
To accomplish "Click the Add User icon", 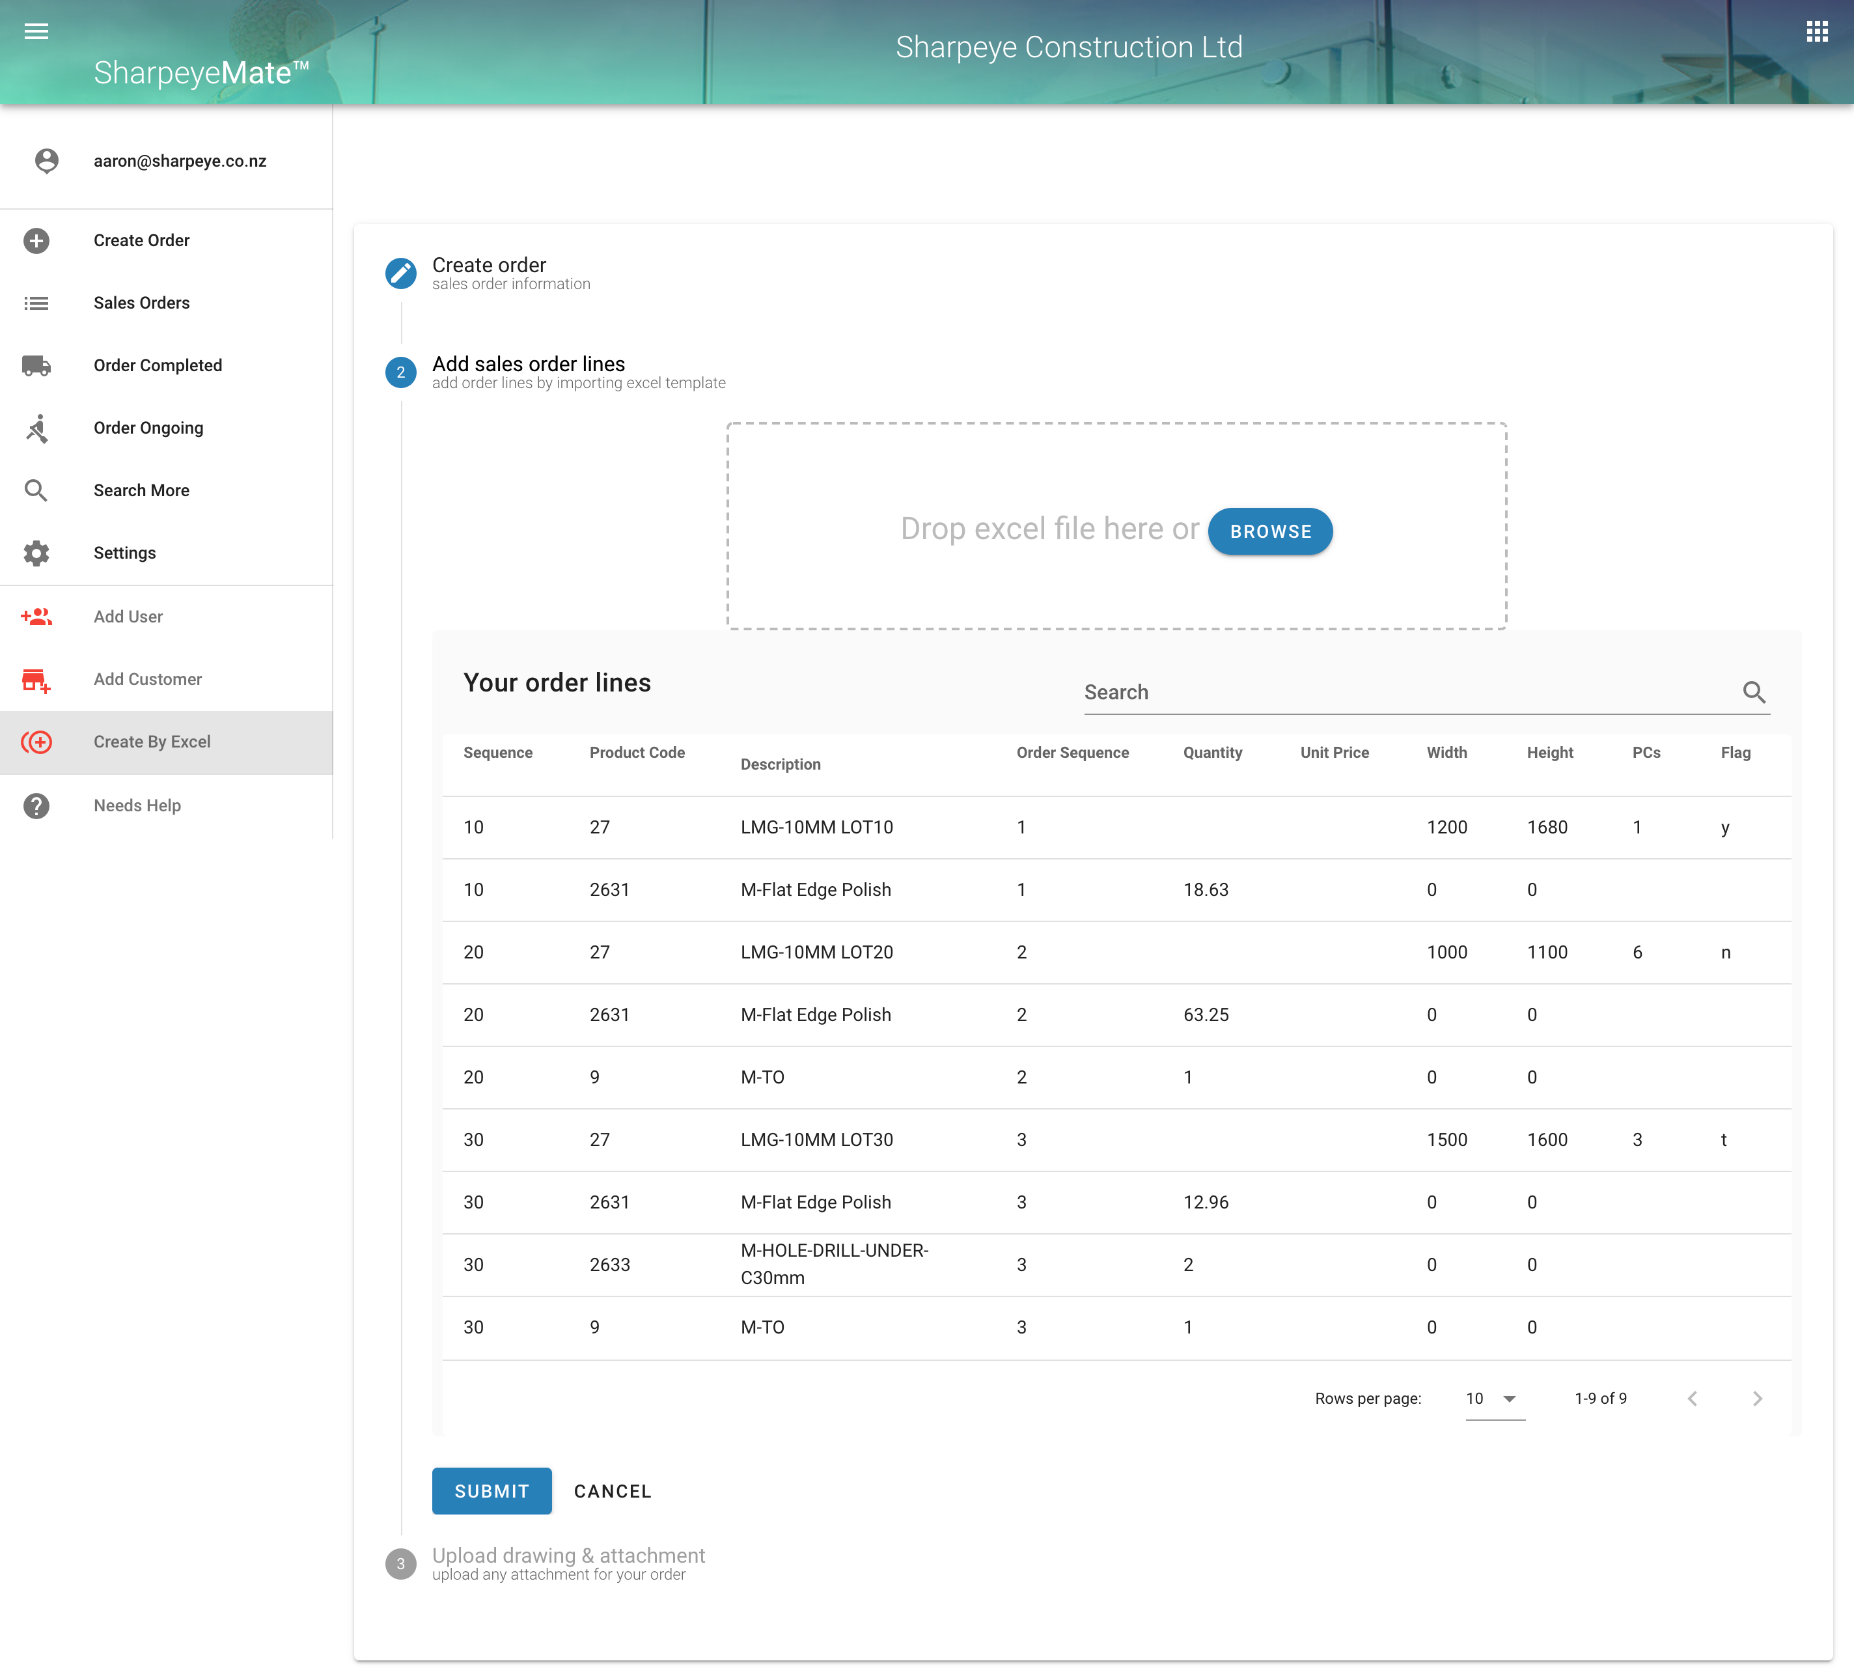I will 36,617.
